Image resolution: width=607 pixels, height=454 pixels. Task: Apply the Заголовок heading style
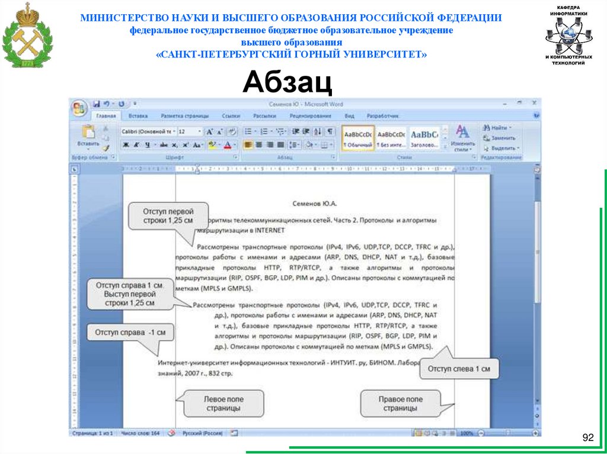tap(424, 138)
